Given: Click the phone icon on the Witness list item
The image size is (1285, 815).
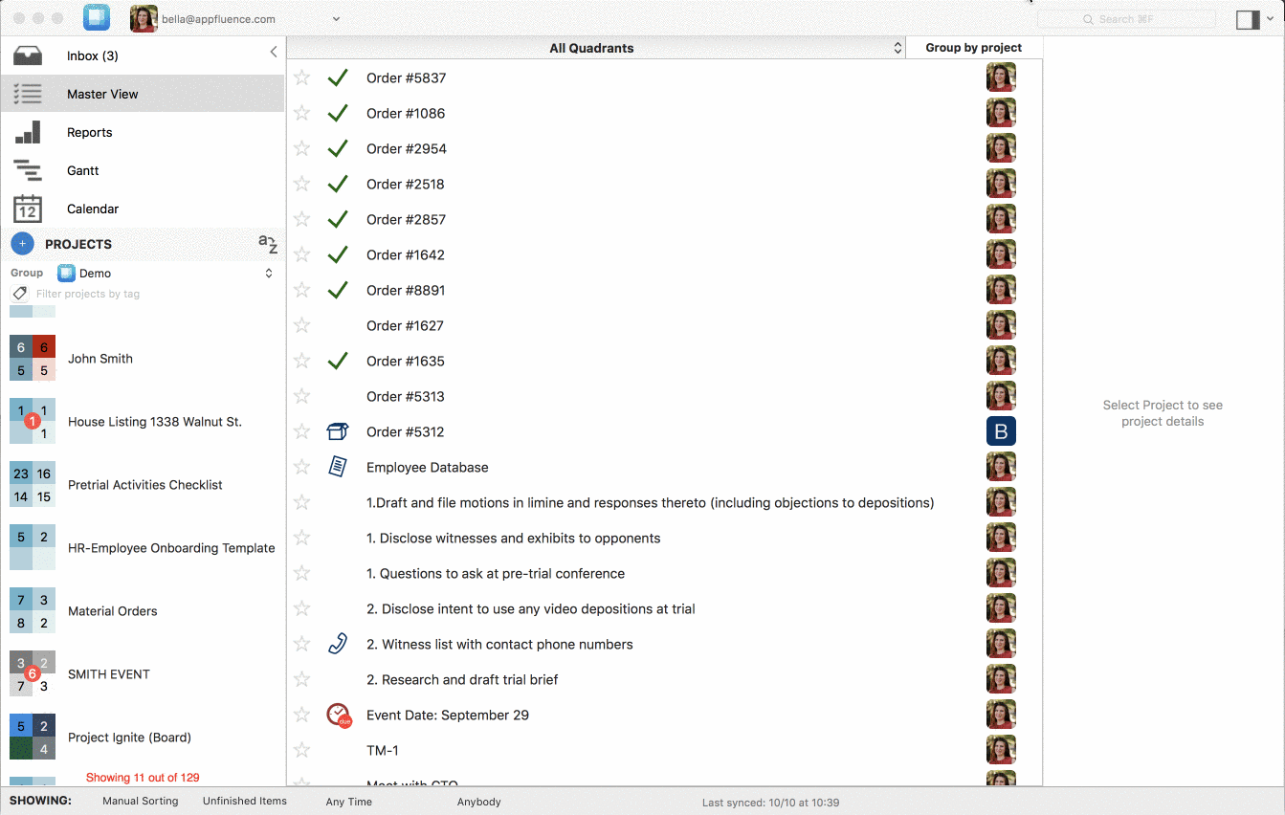Looking at the screenshot, I should point(338,644).
